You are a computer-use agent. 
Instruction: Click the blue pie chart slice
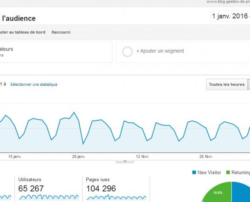point(241,193)
